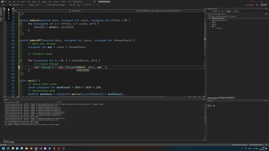Screen dimensions: 269x151
Task: Click Categorized icon in Properties panel
Action: [x=208, y=106]
